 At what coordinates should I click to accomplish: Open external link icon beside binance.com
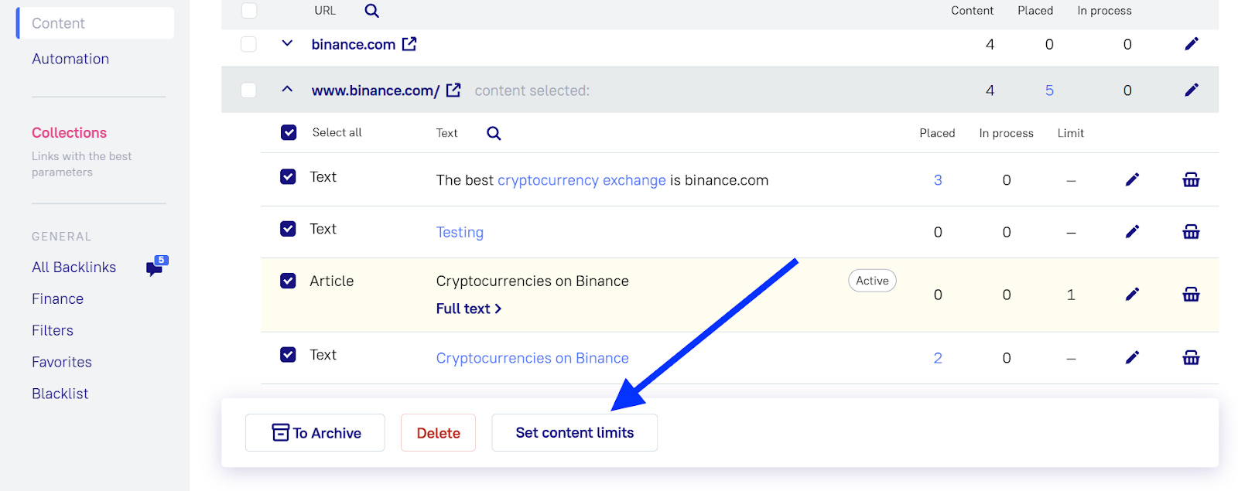[409, 44]
